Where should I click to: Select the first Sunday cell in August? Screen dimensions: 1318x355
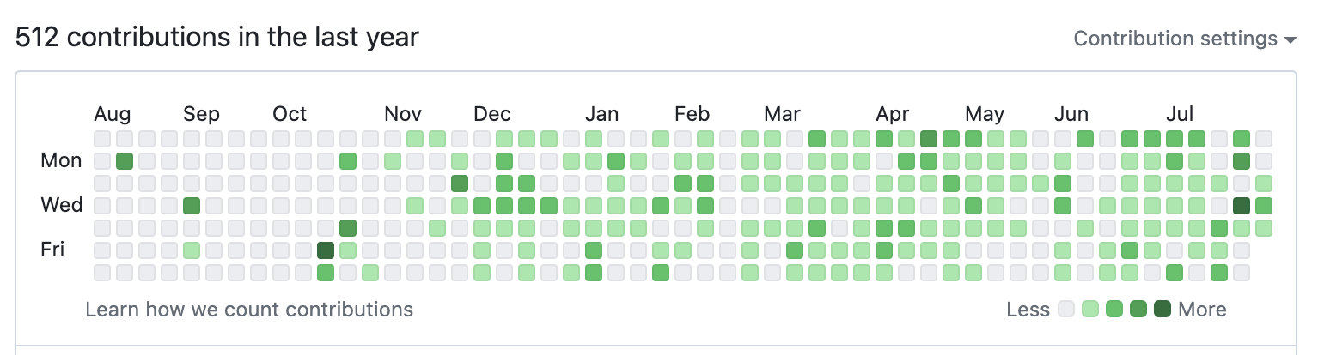click(x=102, y=138)
